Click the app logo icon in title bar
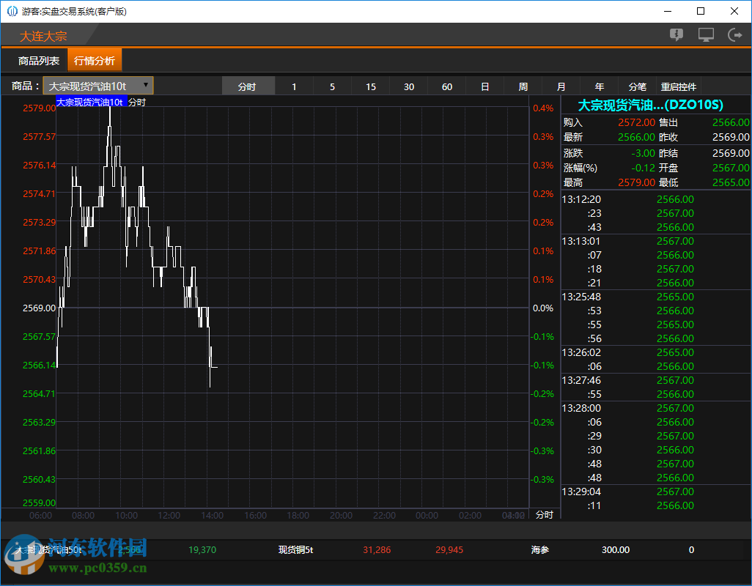This screenshot has height=586, width=752. coord(12,11)
